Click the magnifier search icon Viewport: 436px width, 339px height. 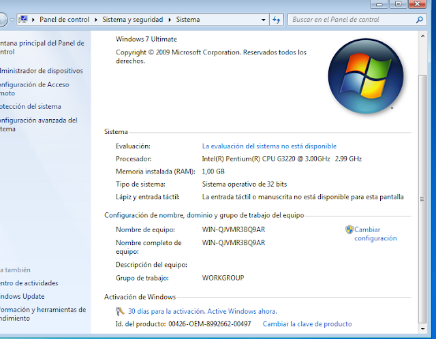[x=420, y=20]
